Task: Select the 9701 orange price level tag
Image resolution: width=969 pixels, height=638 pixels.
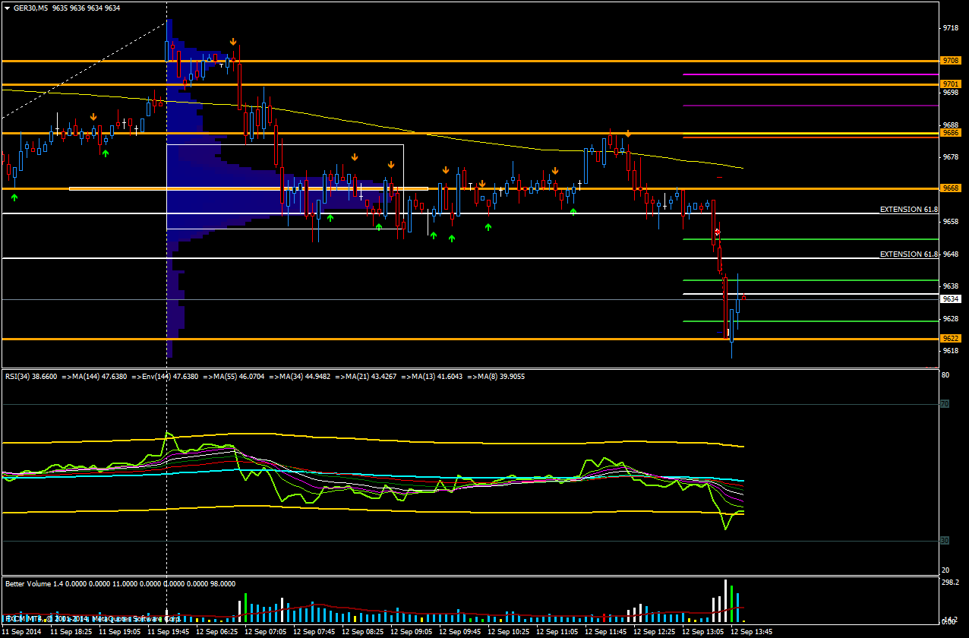Action: [950, 84]
